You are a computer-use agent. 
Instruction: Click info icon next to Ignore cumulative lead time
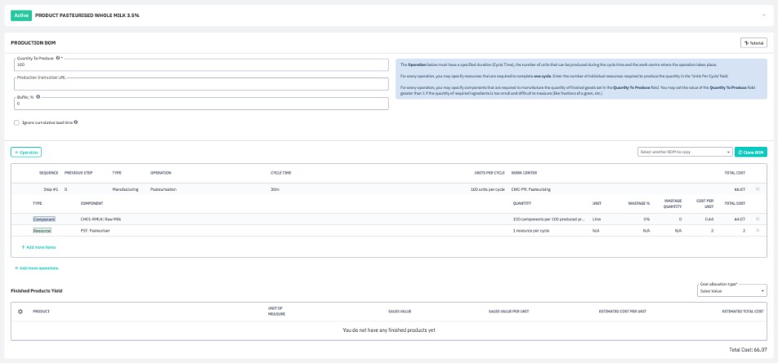point(76,122)
